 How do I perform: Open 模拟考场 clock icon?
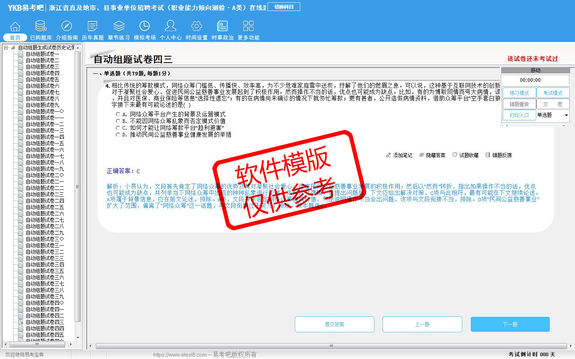pos(145,27)
